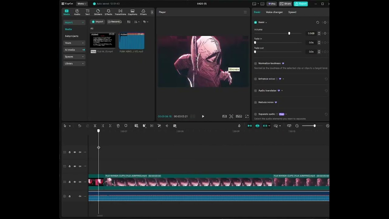Image resolution: width=389 pixels, height=219 pixels.
Task: Enter fullscreen preview in the player
Action: (x=247, y=116)
